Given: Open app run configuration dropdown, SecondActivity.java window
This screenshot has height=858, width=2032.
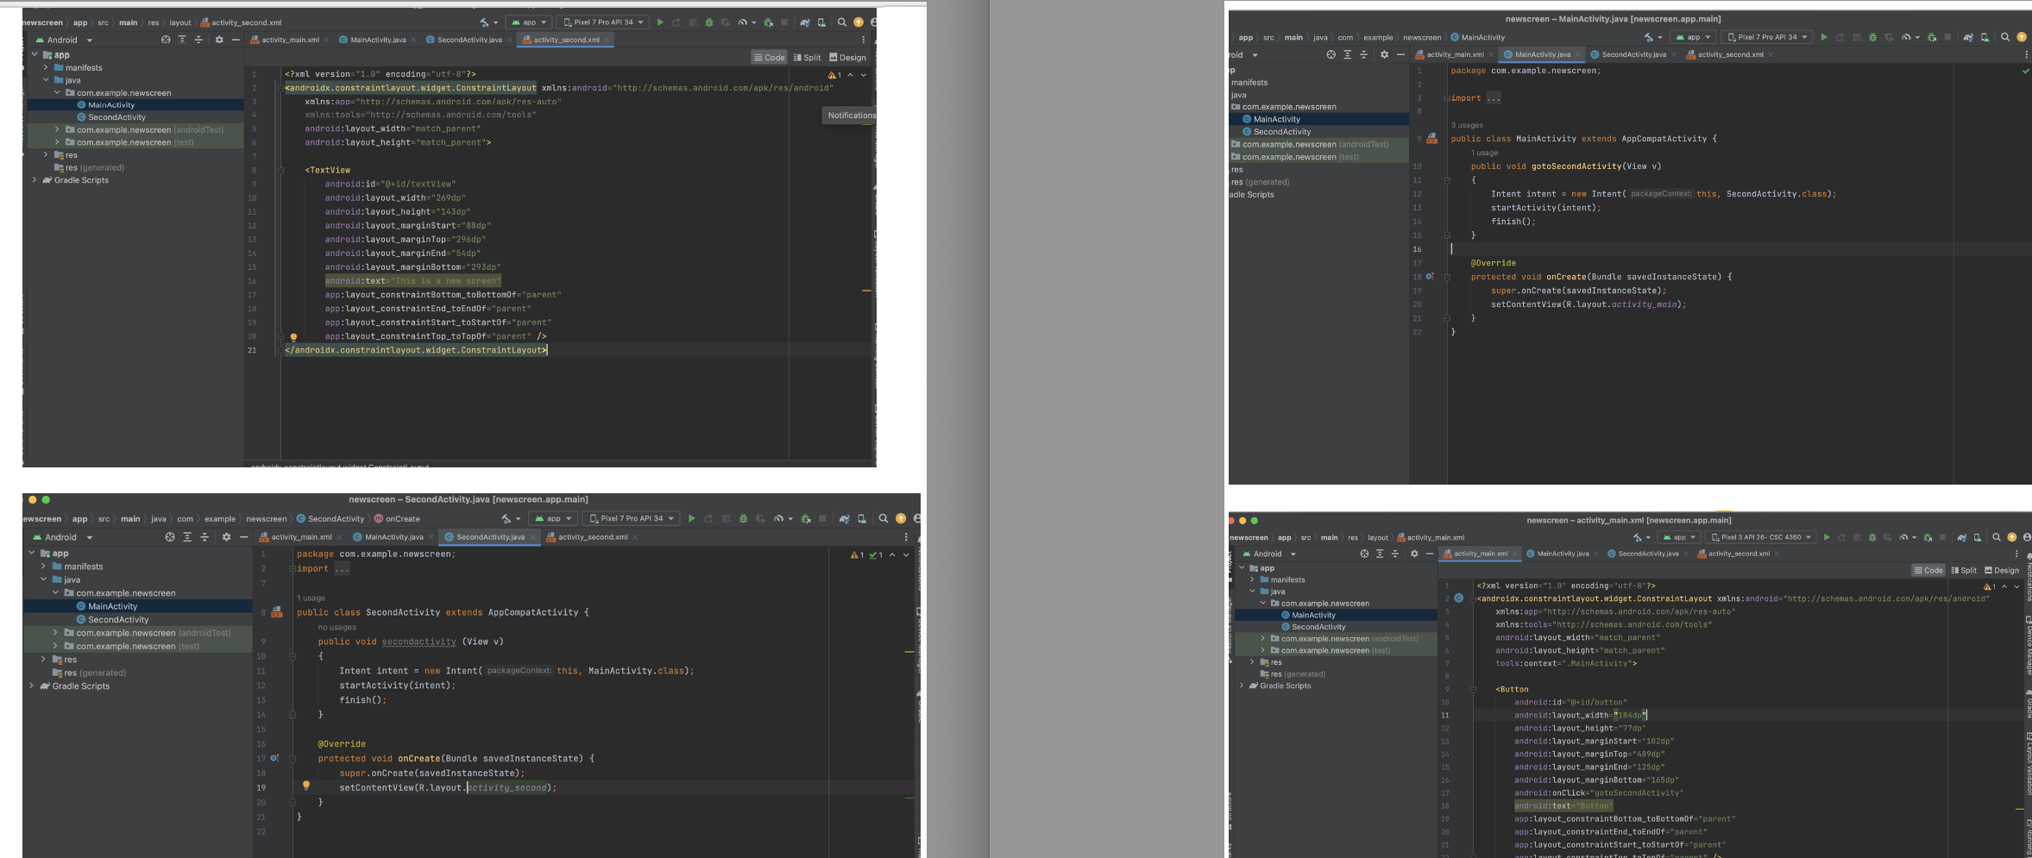Looking at the screenshot, I should pos(554,518).
